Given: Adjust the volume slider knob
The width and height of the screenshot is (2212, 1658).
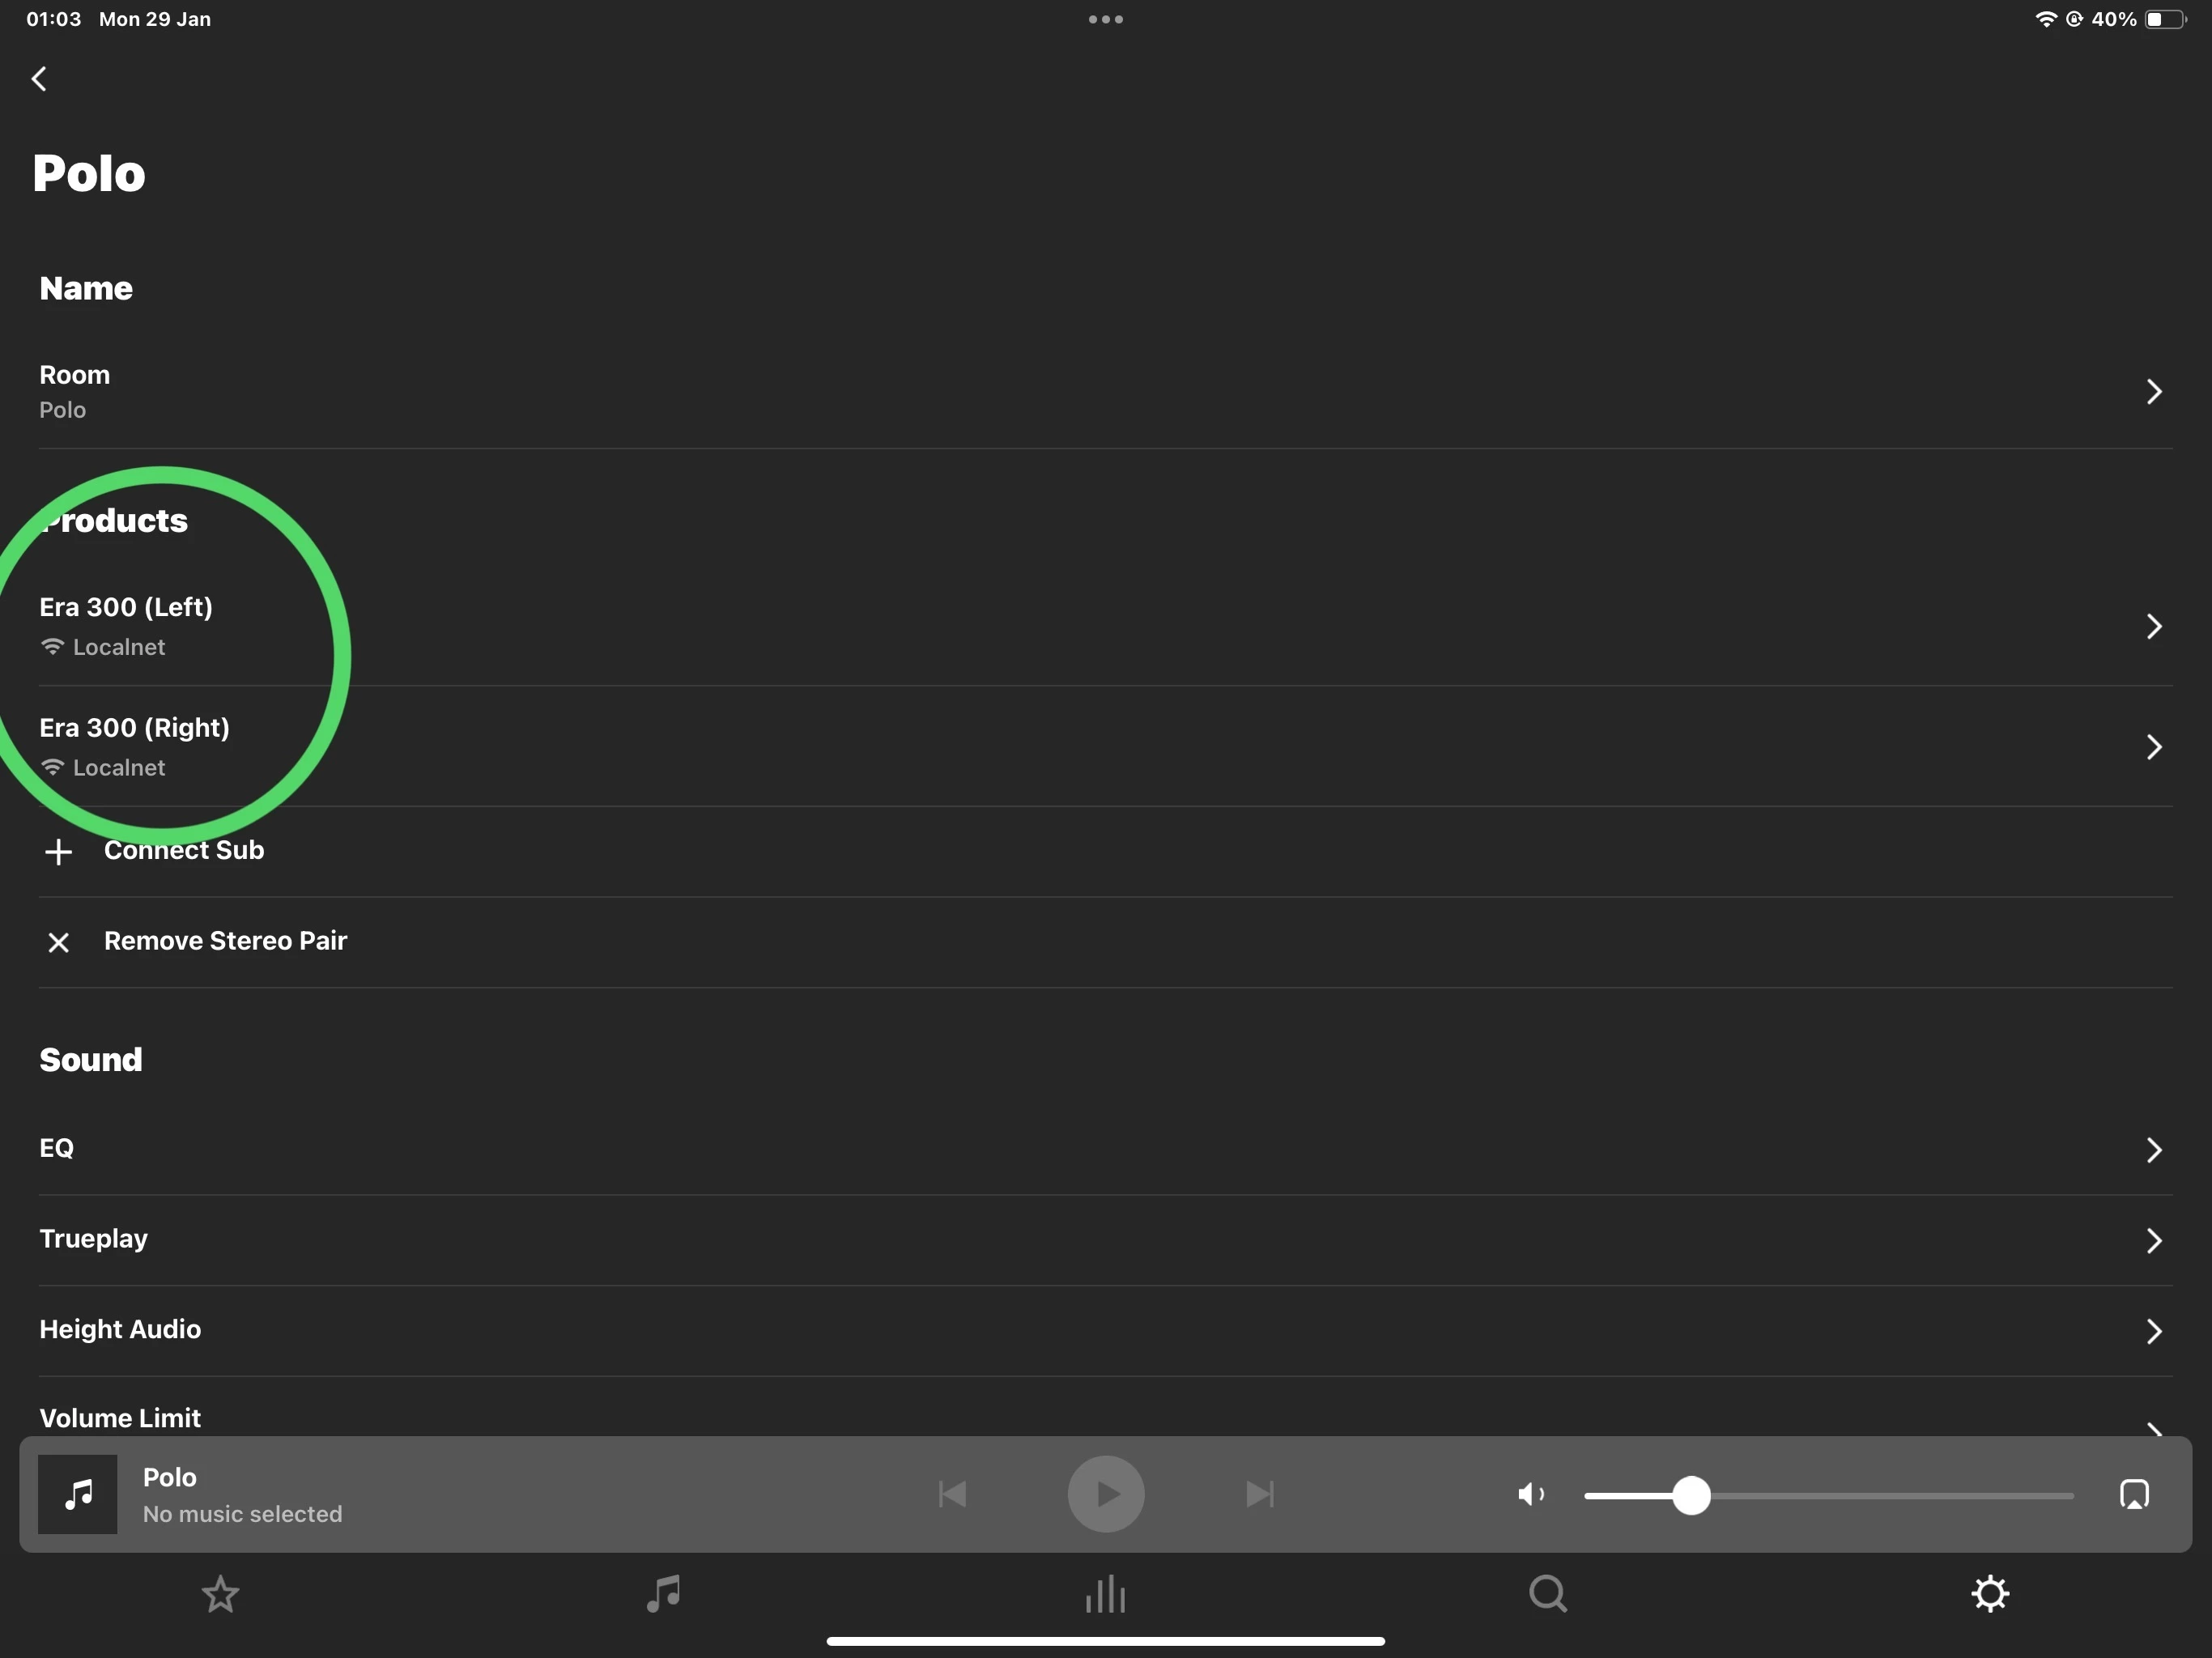Looking at the screenshot, I should click(1691, 1495).
